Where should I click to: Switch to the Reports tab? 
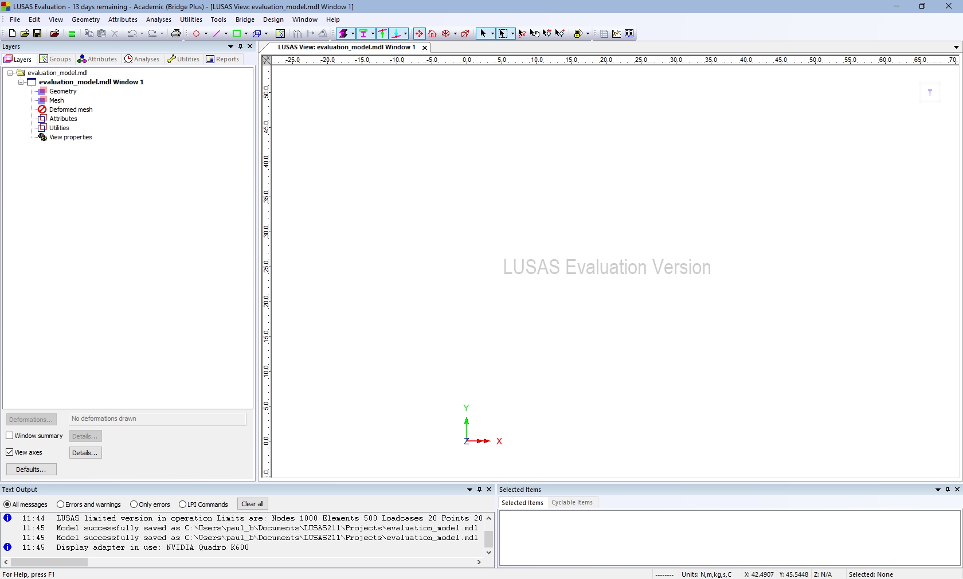tap(222, 59)
